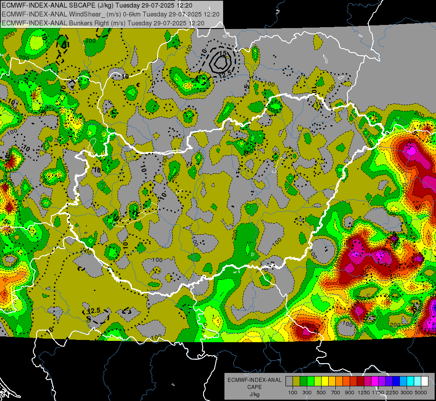
Task: Click the J/kg unit label in legend
Action: (254, 394)
